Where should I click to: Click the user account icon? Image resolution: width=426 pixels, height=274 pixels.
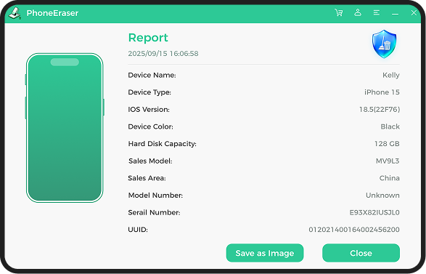point(358,12)
